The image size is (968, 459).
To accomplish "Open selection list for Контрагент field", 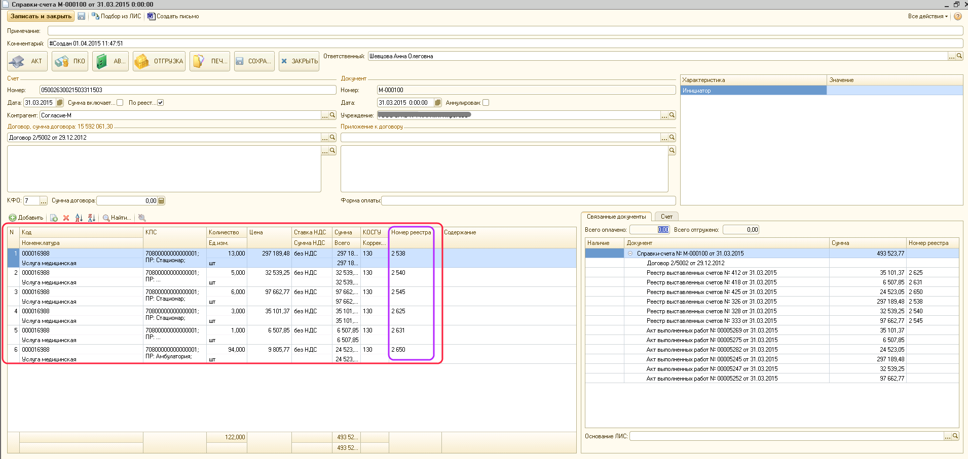I will (325, 115).
